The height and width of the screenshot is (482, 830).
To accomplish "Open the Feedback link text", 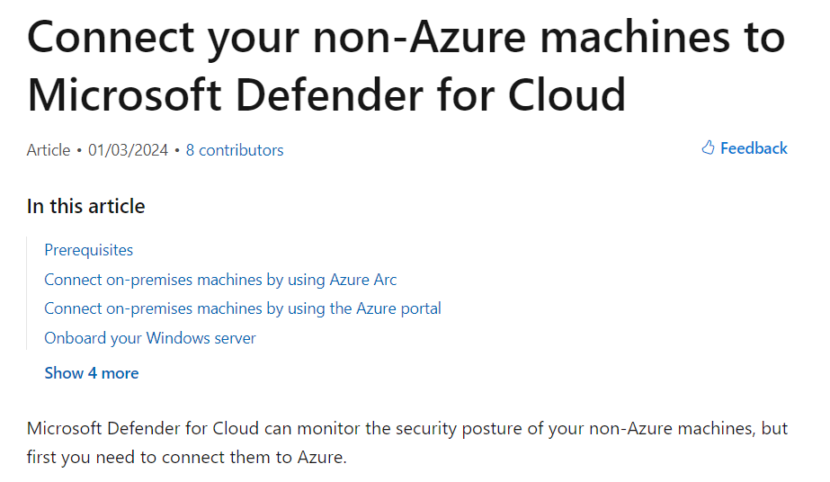I will coord(754,148).
